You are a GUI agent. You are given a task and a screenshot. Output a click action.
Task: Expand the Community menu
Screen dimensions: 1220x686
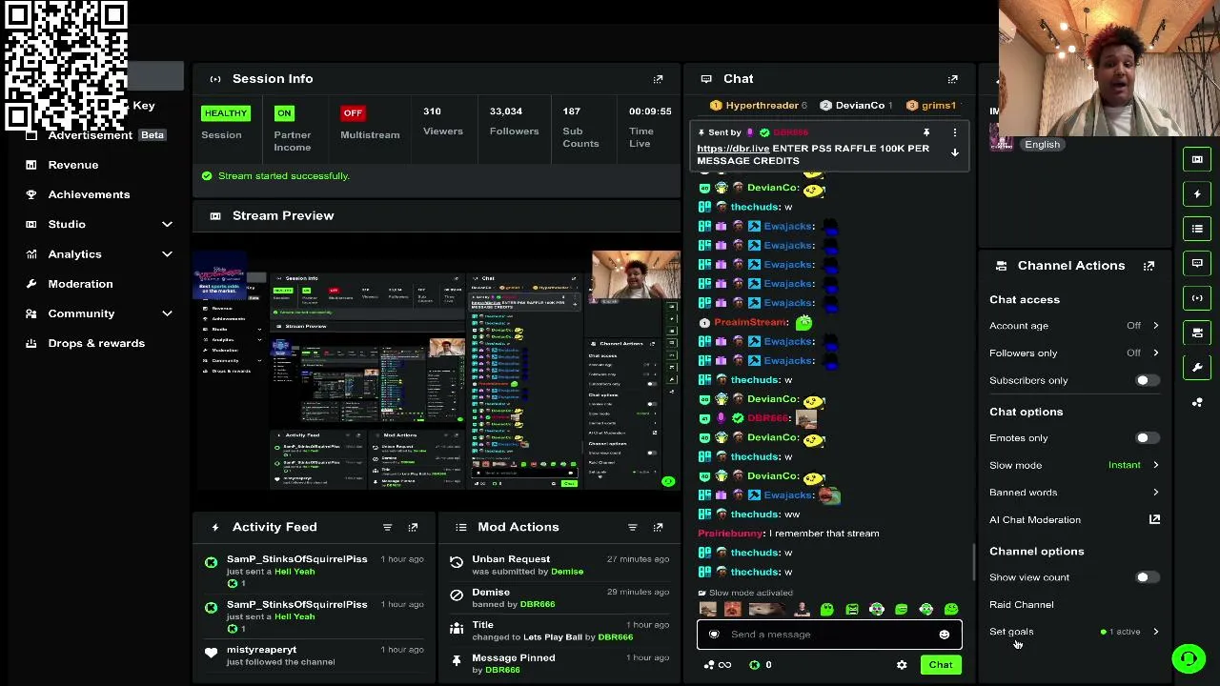[x=167, y=313]
